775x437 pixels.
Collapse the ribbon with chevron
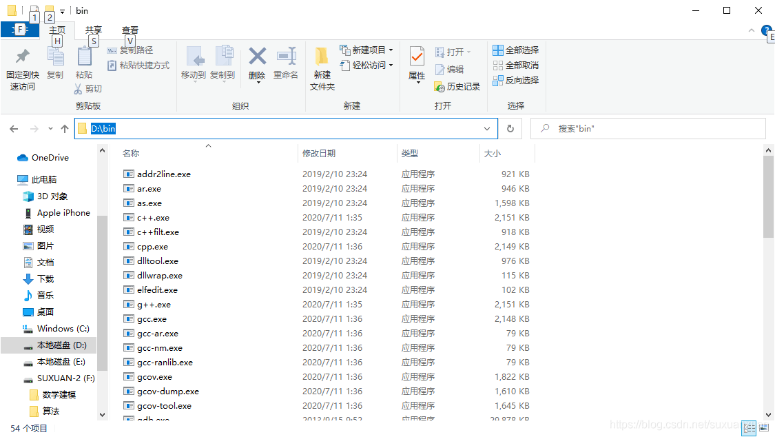(752, 30)
